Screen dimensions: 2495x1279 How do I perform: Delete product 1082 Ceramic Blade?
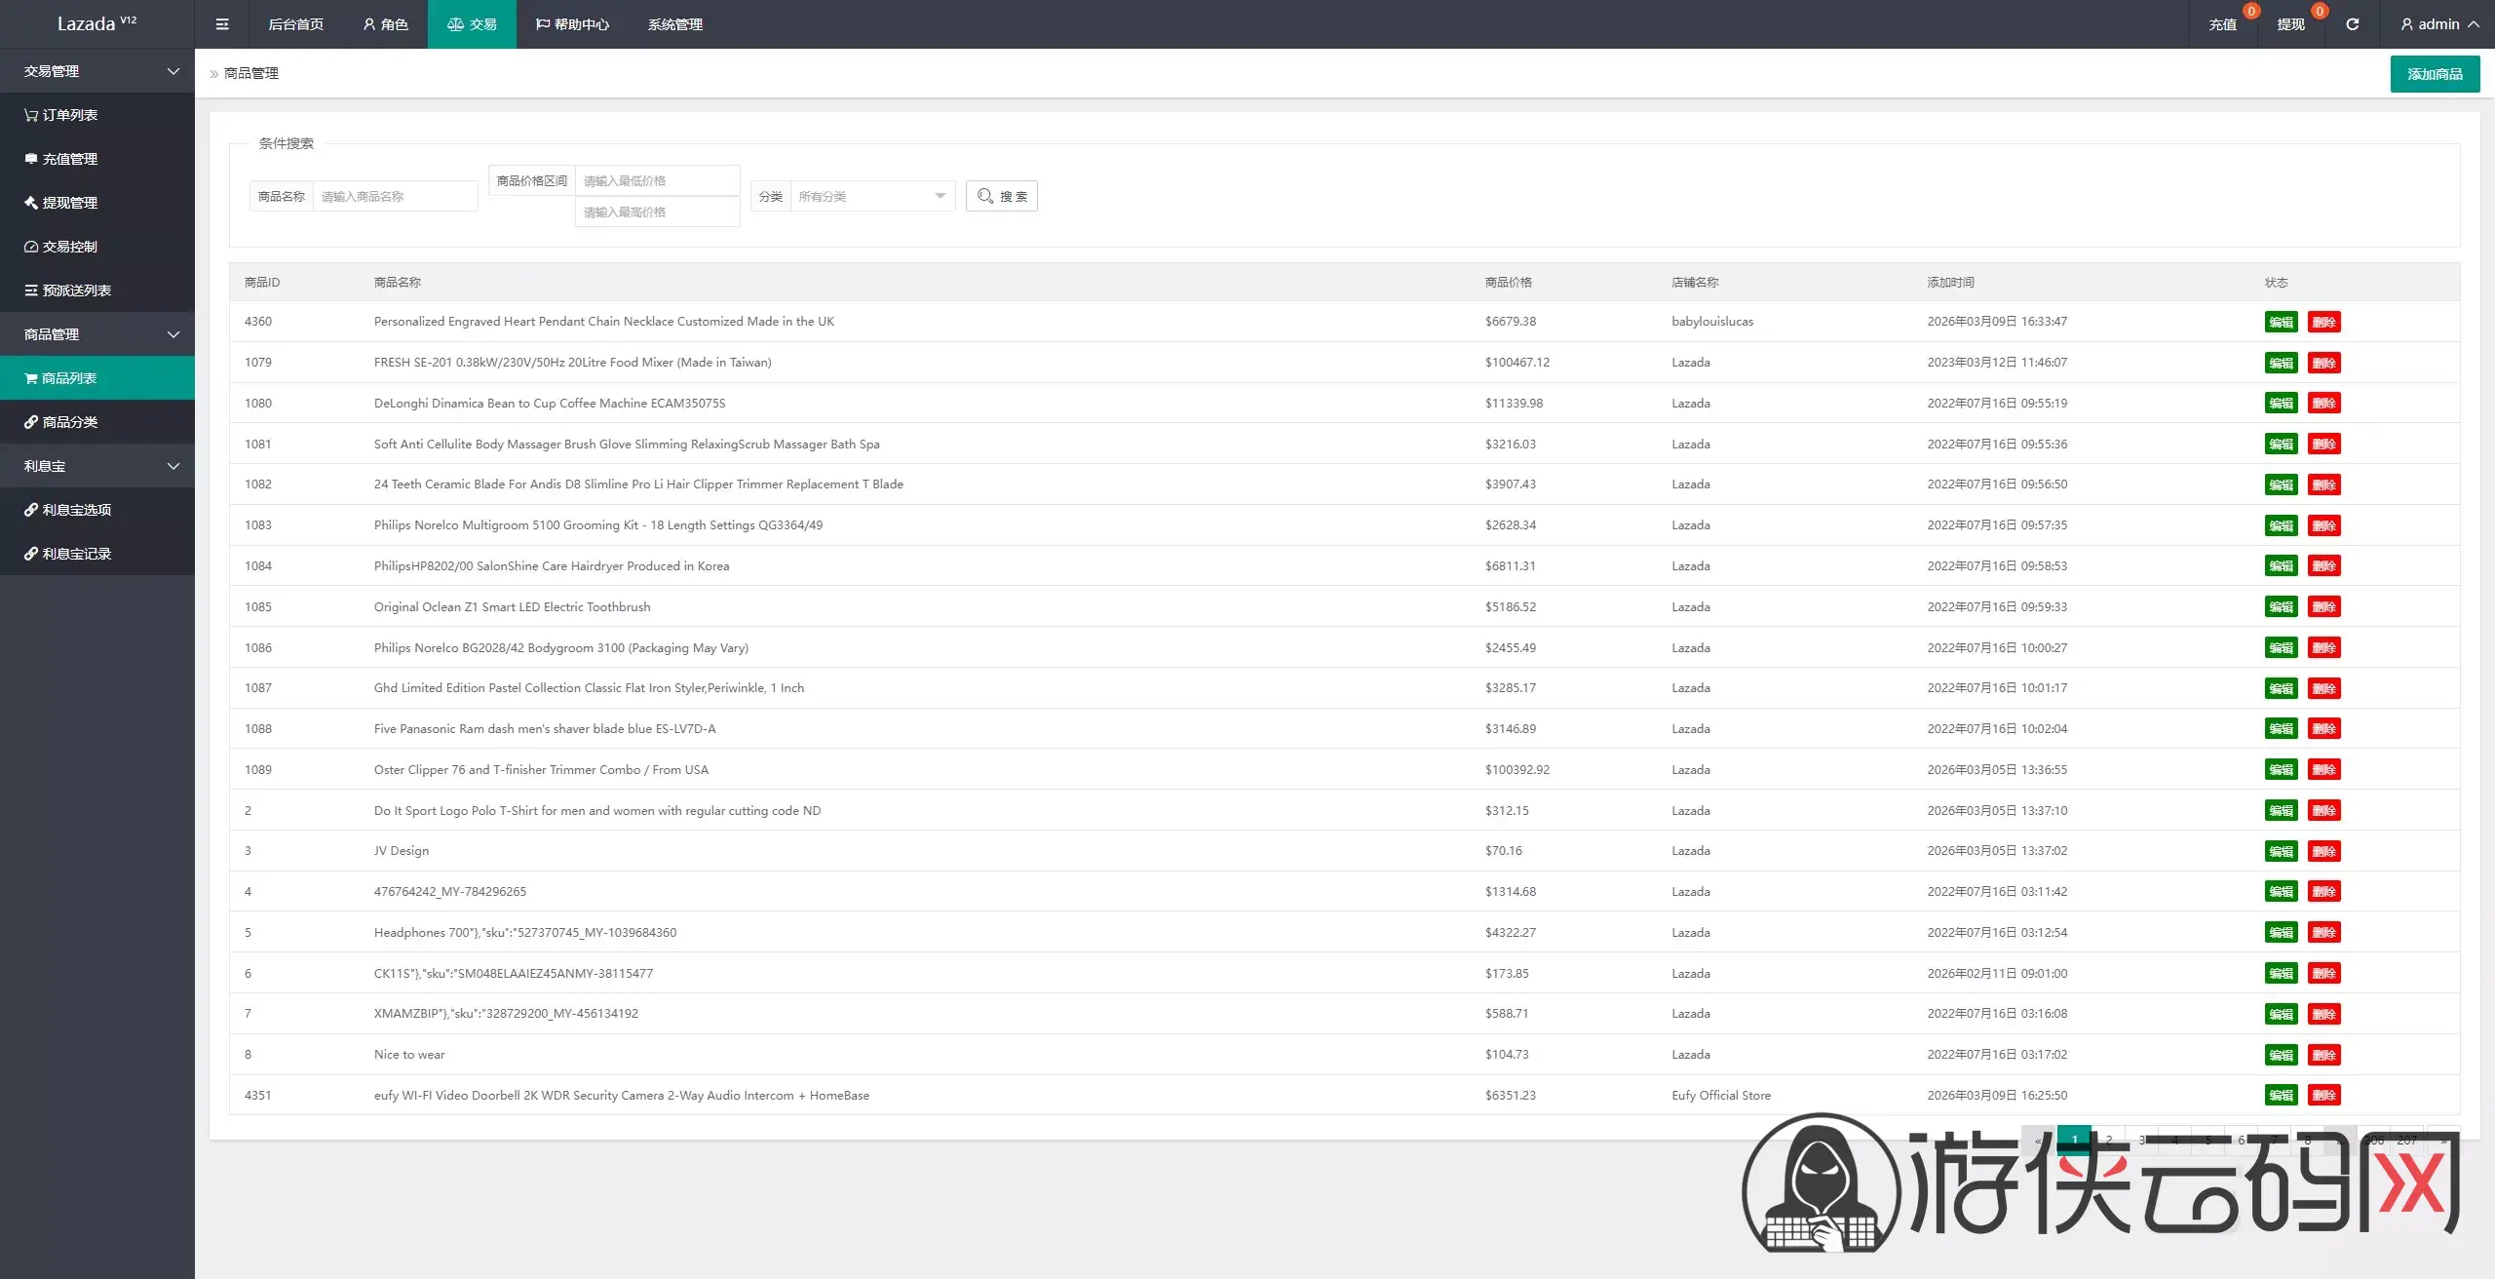click(2324, 484)
